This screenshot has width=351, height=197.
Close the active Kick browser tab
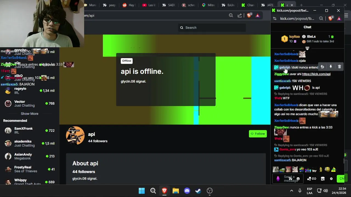pyautogui.click(x=292, y=5)
